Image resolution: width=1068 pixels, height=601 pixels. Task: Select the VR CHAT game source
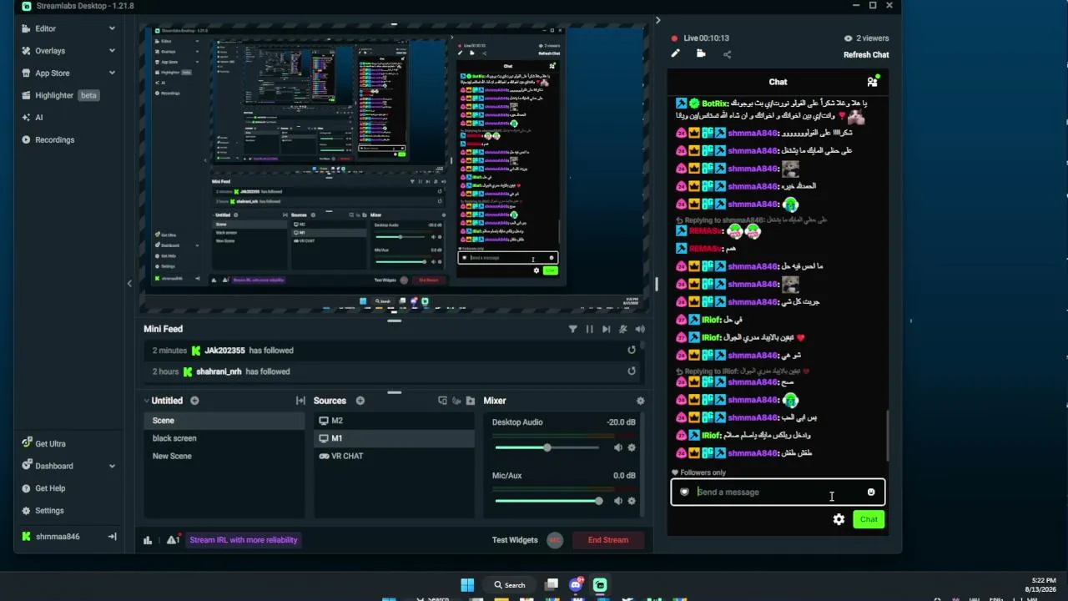coord(395,456)
